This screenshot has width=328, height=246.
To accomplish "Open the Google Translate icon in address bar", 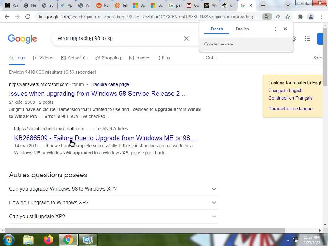I will [x=267, y=17].
